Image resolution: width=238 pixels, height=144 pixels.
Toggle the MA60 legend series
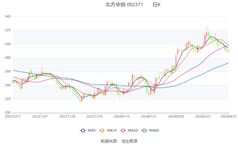click(150, 130)
